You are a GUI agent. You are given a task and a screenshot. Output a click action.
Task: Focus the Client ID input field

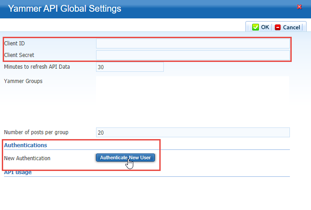point(193,44)
